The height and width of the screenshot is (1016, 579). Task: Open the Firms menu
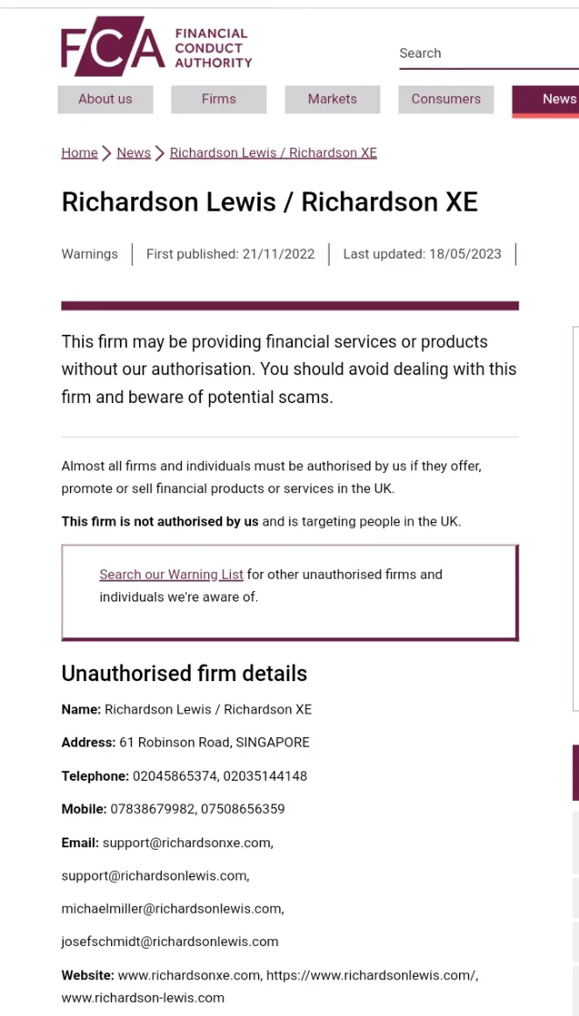pyautogui.click(x=219, y=99)
